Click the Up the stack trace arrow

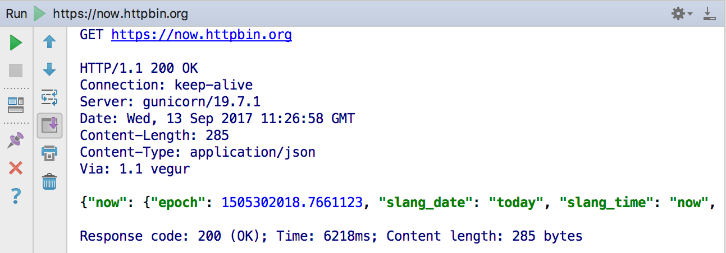pos(49,41)
